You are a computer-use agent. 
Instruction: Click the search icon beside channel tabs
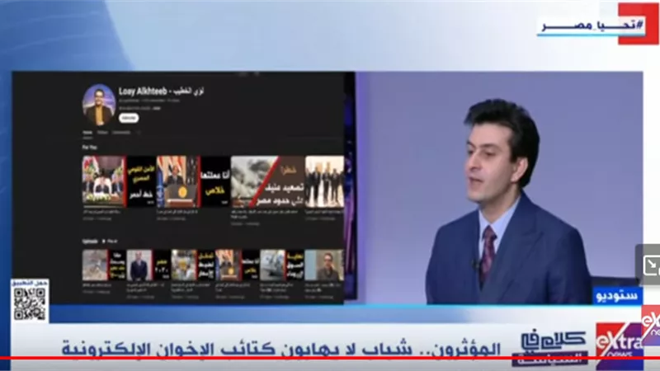[139, 133]
